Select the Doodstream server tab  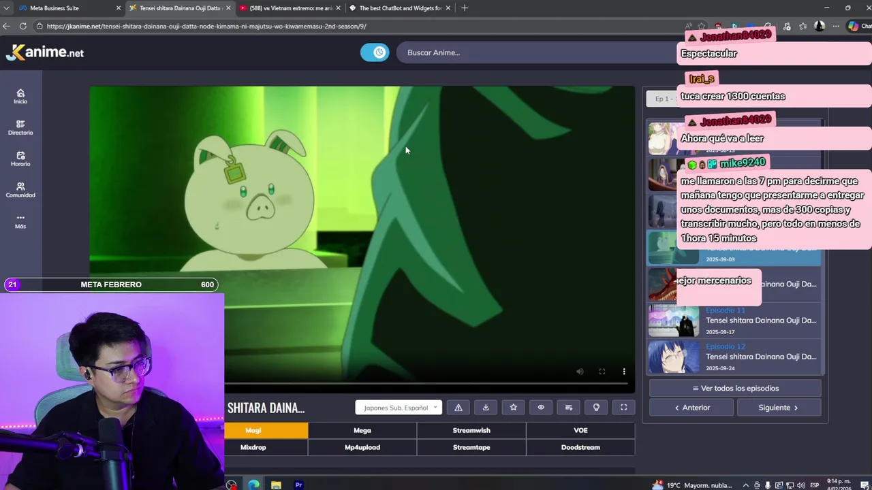pos(580,447)
